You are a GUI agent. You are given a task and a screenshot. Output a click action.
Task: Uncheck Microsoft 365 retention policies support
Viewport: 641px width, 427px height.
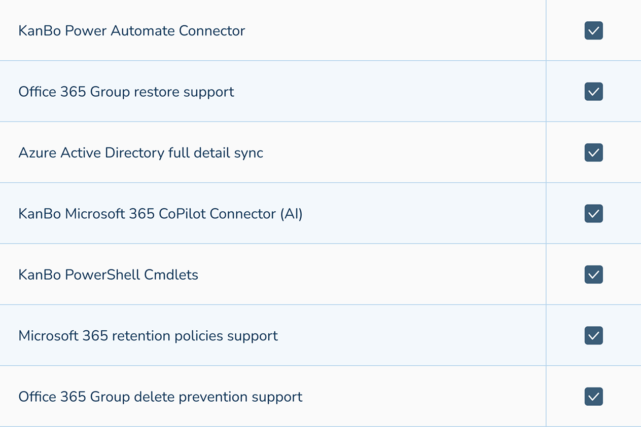pyautogui.click(x=593, y=335)
